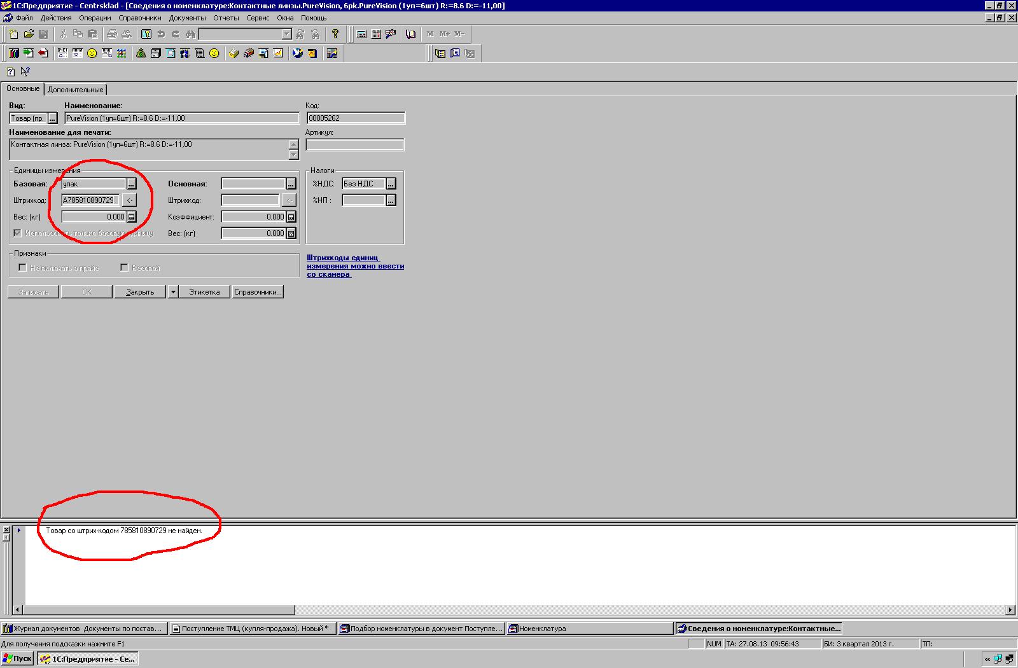
Task: Click the Наименование text field
Action: (182, 118)
